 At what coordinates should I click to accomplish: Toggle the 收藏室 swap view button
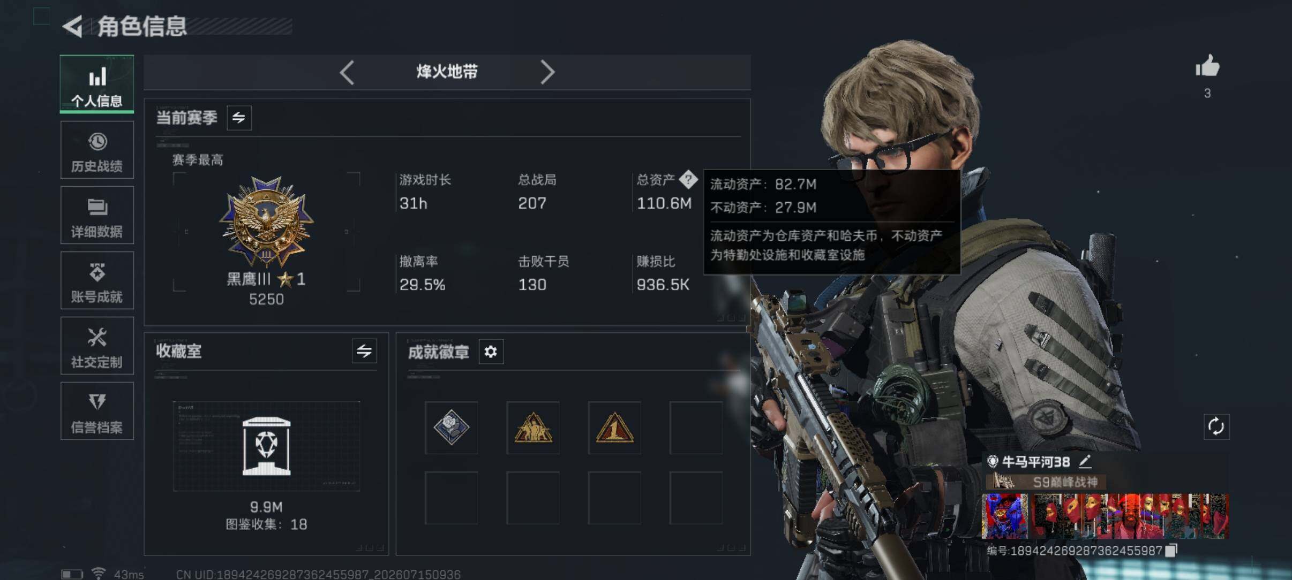pos(364,351)
